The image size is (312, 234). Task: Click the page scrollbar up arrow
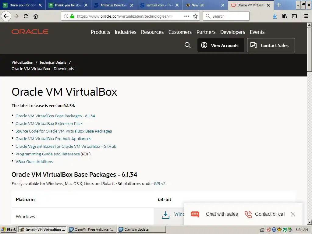tap(309, 25)
